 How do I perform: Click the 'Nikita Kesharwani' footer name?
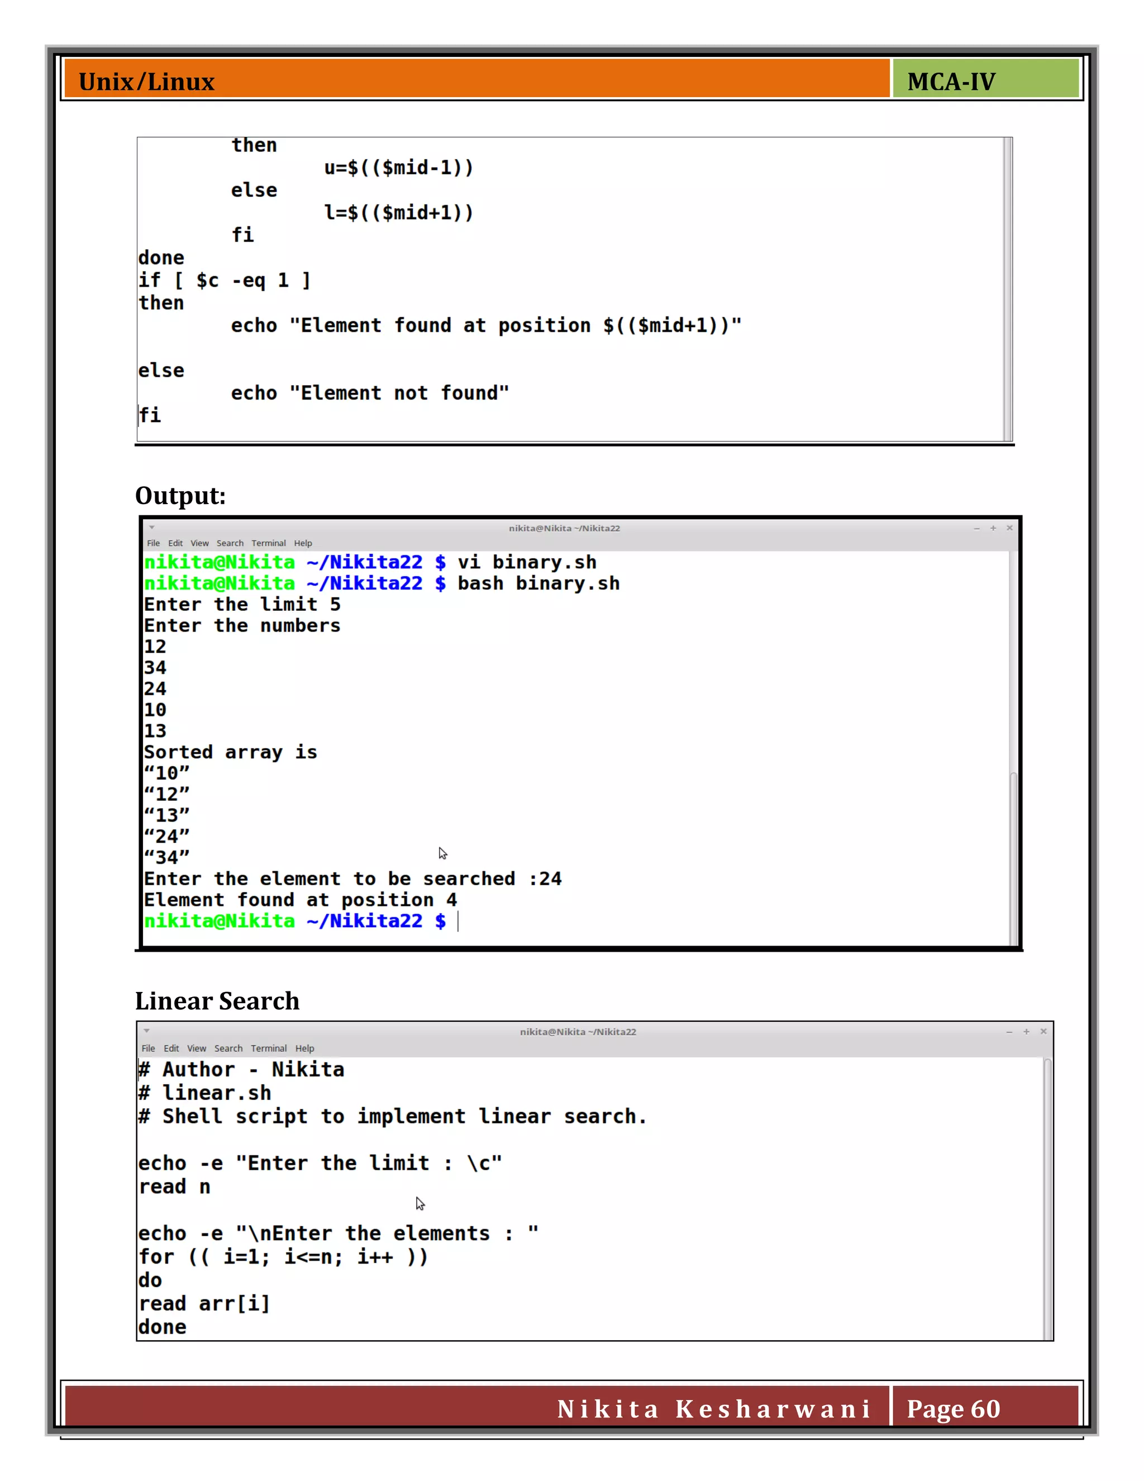[x=714, y=1409]
